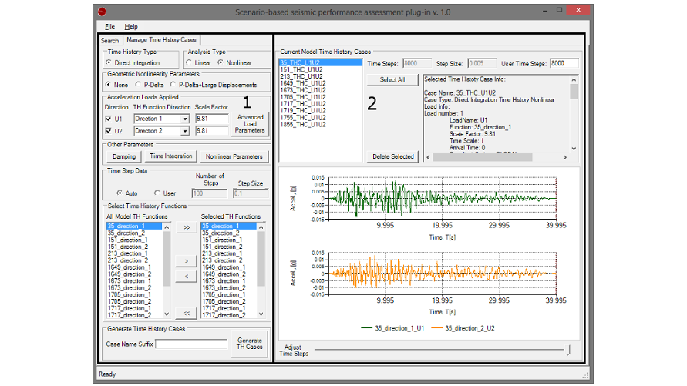Remove selected function with the < button
Viewport: 687px width, 386px height.
click(186, 277)
